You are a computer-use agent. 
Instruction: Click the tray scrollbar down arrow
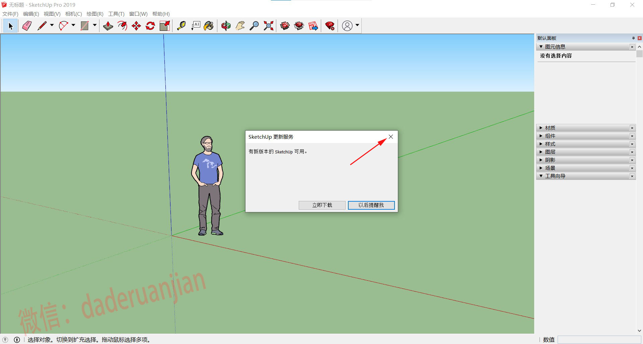click(639, 331)
